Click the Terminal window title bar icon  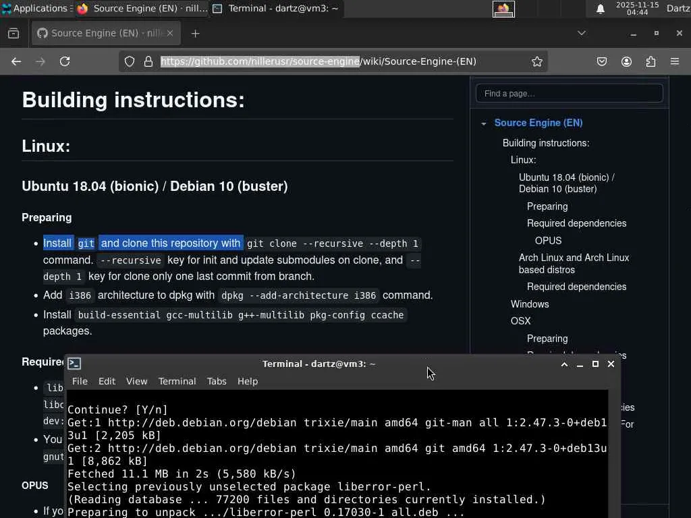pyautogui.click(x=74, y=364)
